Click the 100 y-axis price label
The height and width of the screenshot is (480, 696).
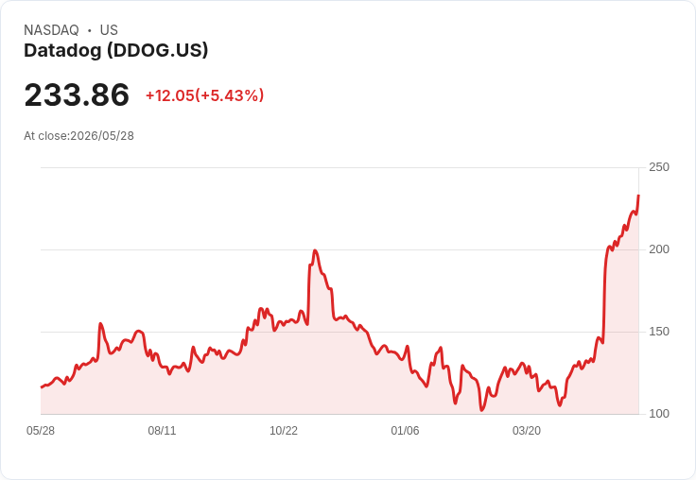[659, 414]
